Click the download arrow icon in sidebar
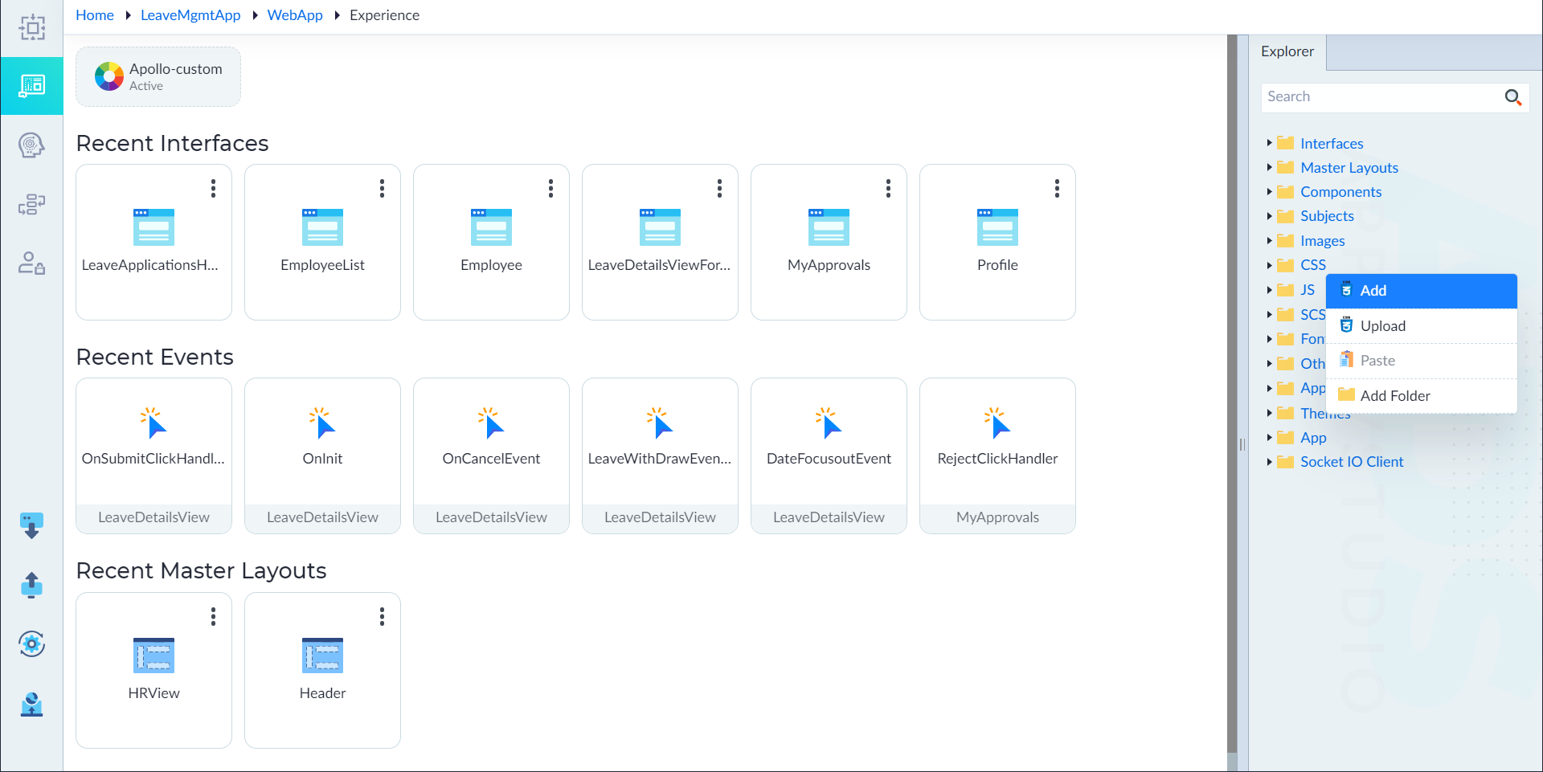The height and width of the screenshot is (772, 1543). point(31,525)
